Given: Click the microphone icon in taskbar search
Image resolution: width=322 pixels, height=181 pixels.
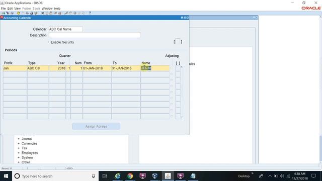Looking at the screenshot, I should coord(94,176).
